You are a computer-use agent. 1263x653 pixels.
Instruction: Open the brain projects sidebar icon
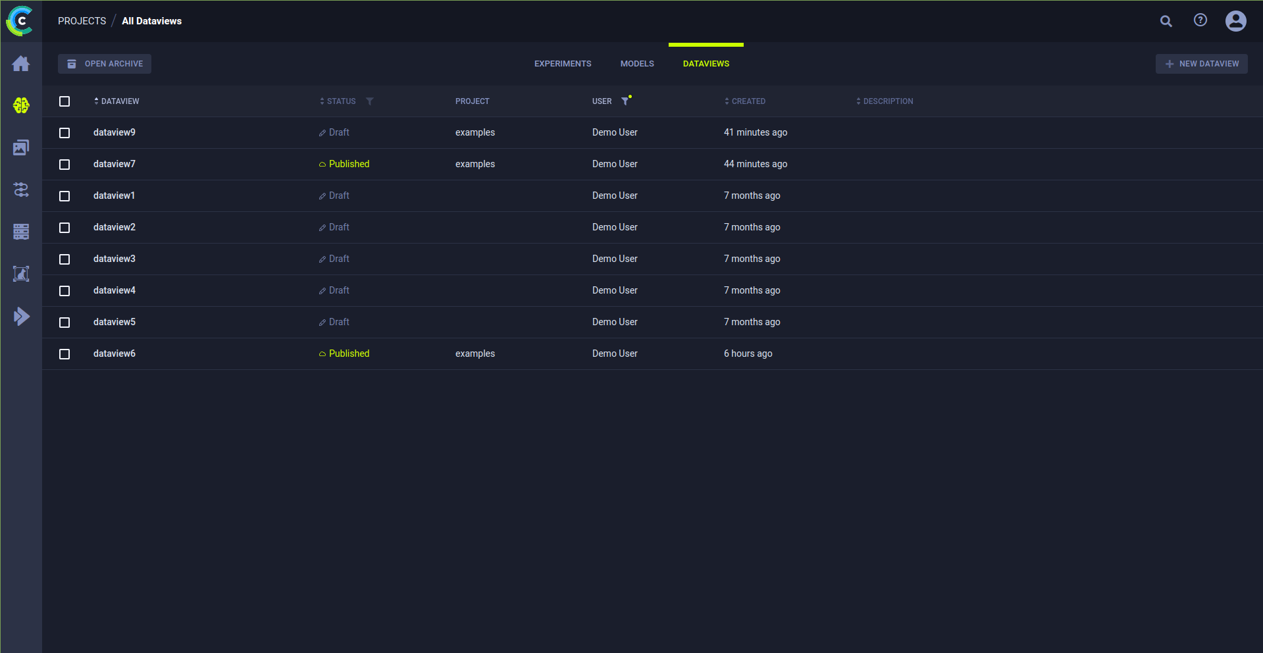coord(21,105)
